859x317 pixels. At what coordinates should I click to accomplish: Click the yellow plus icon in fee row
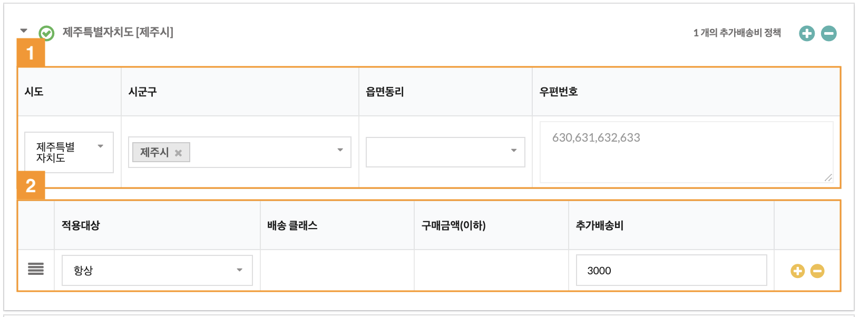click(797, 271)
